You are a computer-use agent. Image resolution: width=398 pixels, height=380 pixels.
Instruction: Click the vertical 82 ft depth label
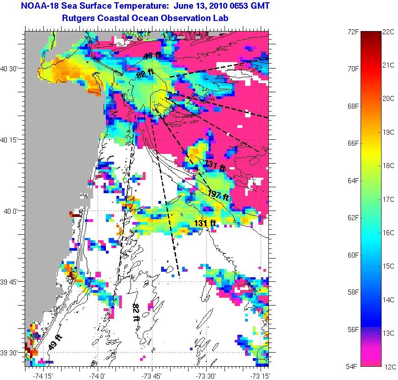tap(136, 313)
